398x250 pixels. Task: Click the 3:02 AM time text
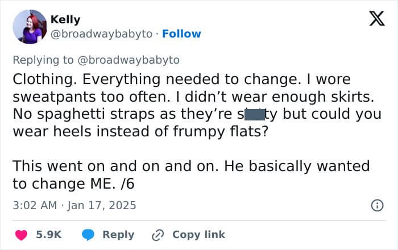coord(35,205)
